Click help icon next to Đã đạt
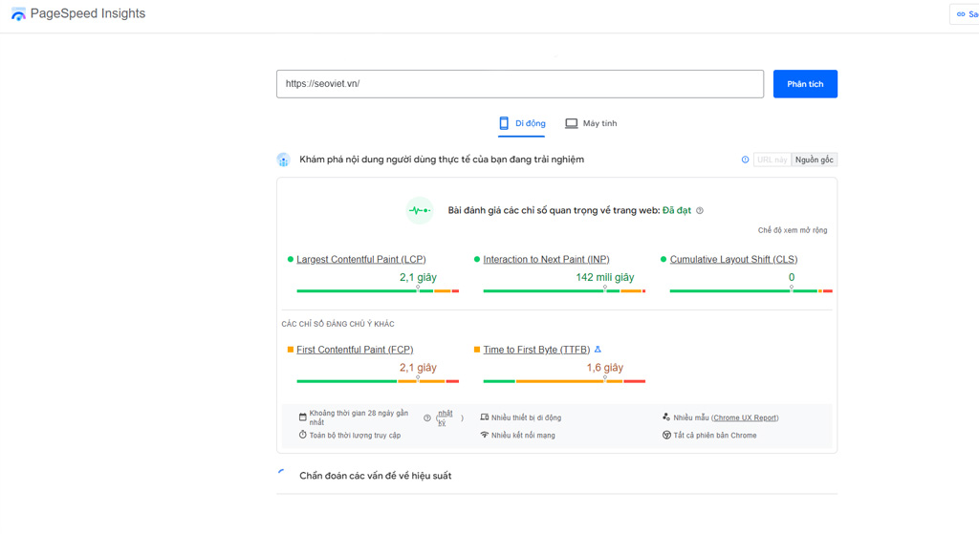Image resolution: width=979 pixels, height=534 pixels. pos(700,210)
